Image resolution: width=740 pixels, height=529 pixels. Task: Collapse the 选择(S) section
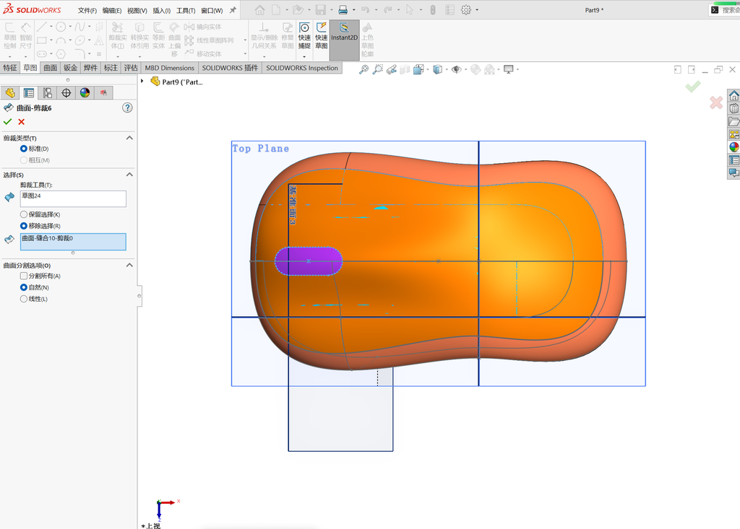(x=129, y=175)
